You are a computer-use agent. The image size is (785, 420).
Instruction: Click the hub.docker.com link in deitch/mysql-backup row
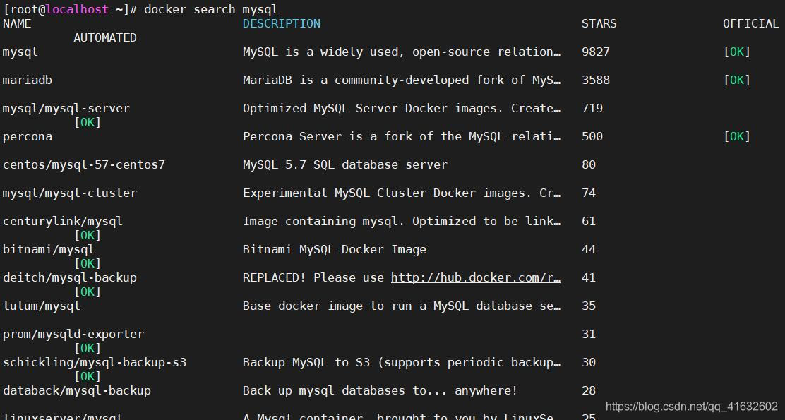tap(476, 278)
